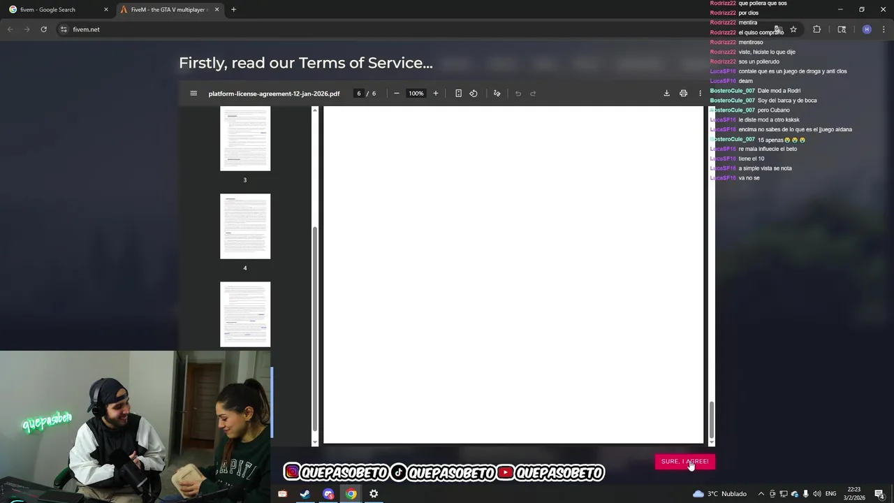Viewport: 894px width, 503px height.
Task: Click the fit to page icon
Action: tap(458, 94)
